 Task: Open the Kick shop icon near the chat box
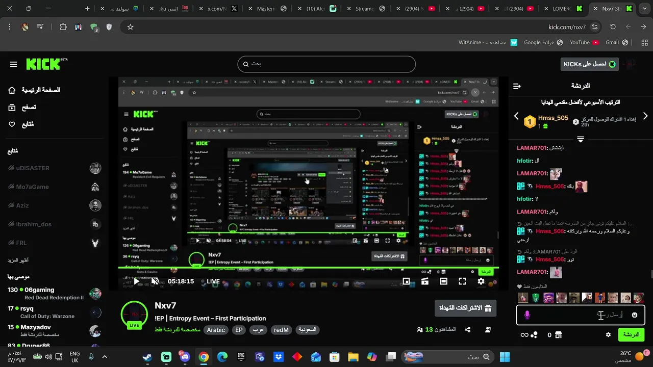pos(558,335)
